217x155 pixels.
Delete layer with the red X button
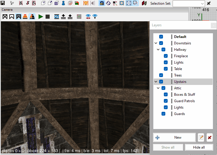coord(210,137)
